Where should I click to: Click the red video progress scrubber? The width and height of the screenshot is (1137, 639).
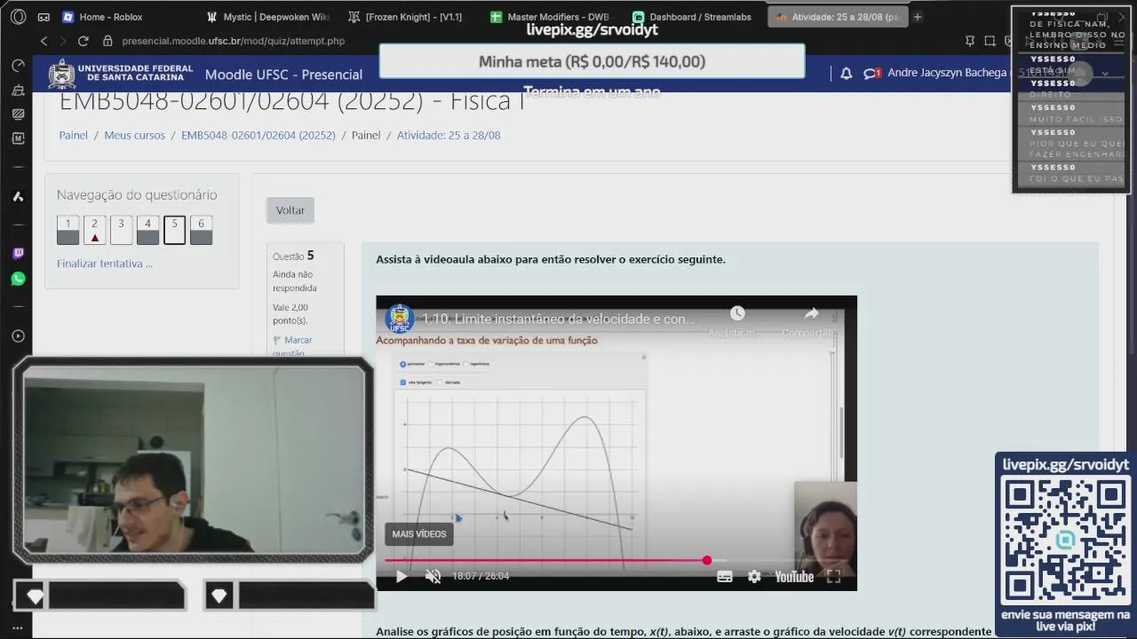[707, 560]
